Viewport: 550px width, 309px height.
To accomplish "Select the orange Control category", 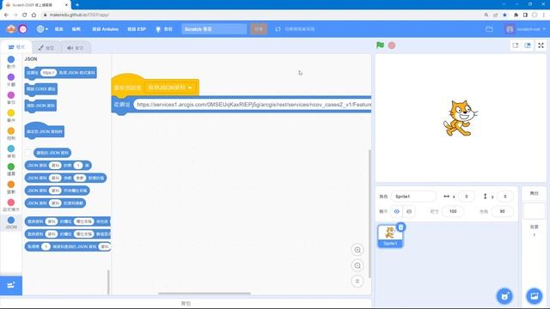I will [x=11, y=134].
